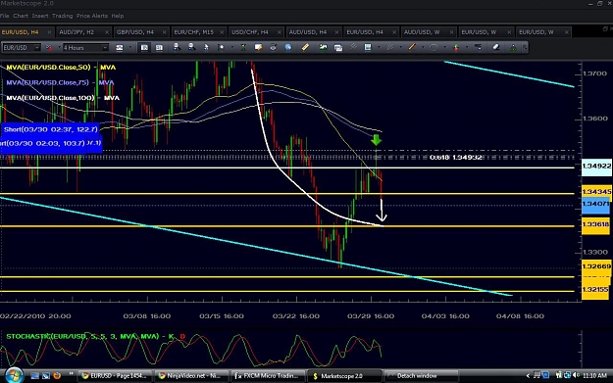The image size is (613, 383).
Task: Click the green hourglass-like toolbar icon
Action: [x=243, y=47]
